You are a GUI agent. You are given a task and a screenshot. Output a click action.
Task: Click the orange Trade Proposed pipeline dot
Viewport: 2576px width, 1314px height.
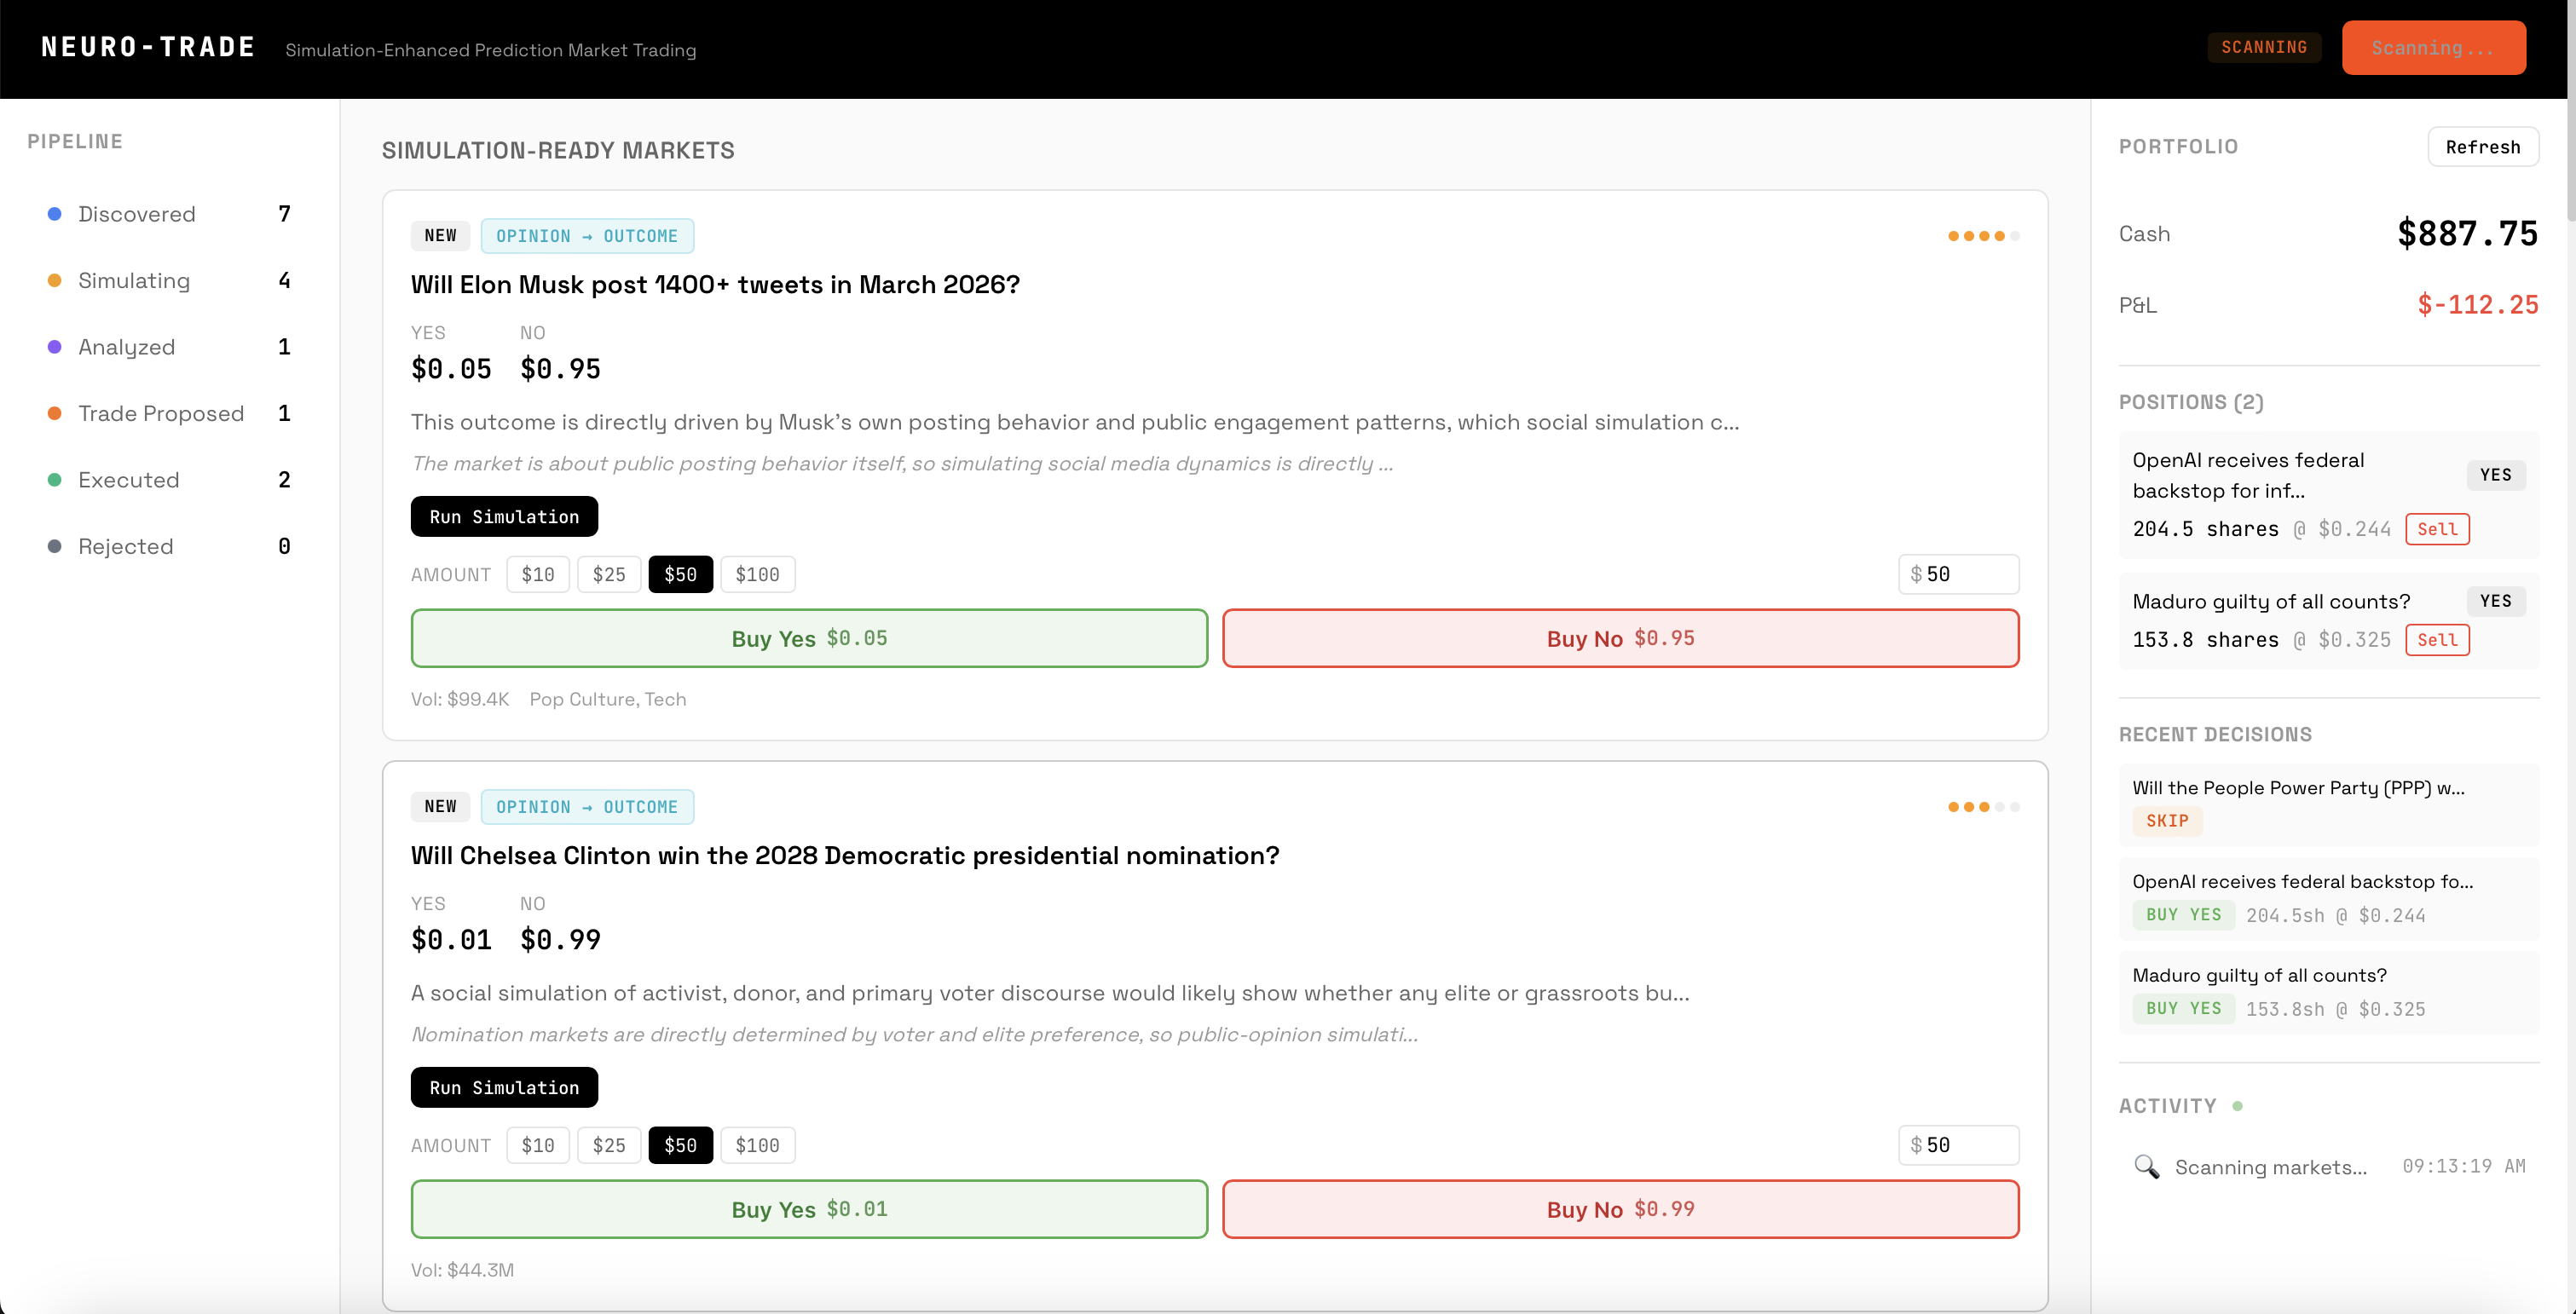coord(55,413)
